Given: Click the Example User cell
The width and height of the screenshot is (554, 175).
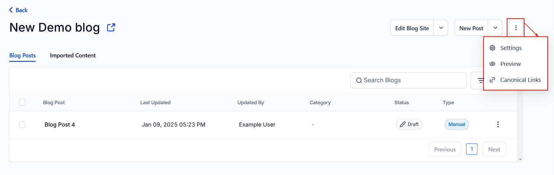Looking at the screenshot, I should click(257, 125).
